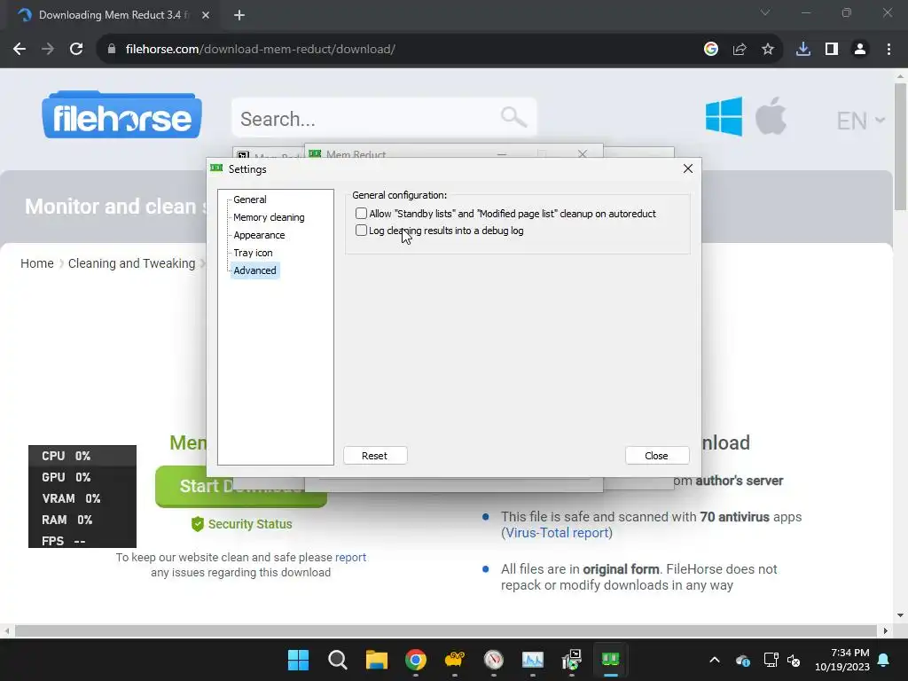908x681 pixels.
Task: Bookmark this page with star icon
Action: coord(768,50)
